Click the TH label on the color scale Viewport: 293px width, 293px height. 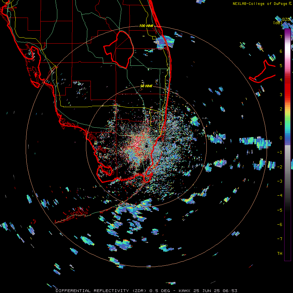(x=280, y=254)
